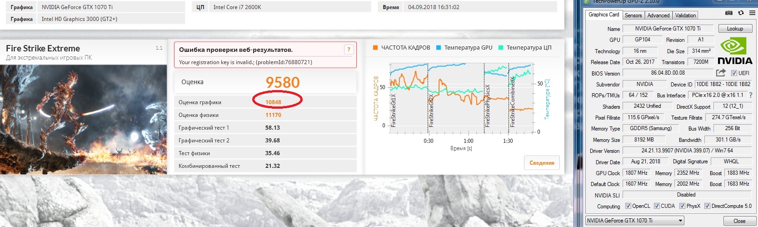
Task: Click the graphics score value 10848
Action: coord(273,102)
